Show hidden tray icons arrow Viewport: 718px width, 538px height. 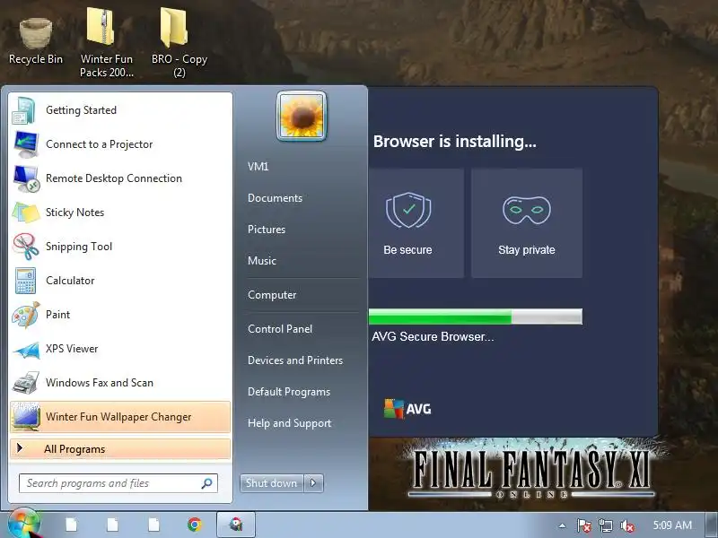pyautogui.click(x=563, y=525)
